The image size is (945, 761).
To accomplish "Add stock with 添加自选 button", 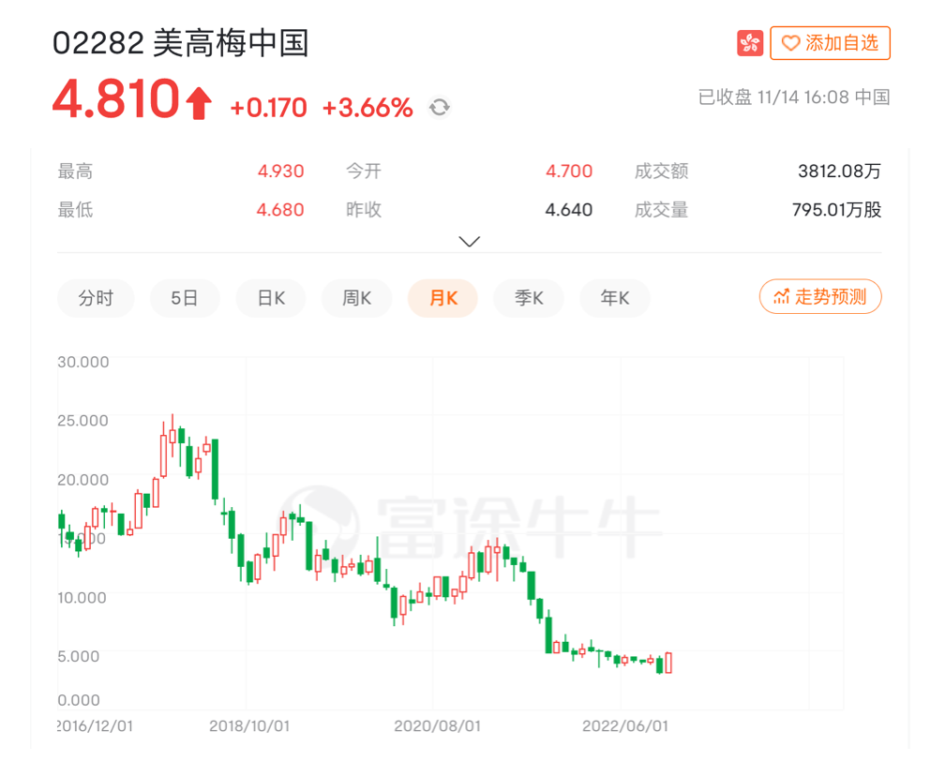I will (830, 43).
